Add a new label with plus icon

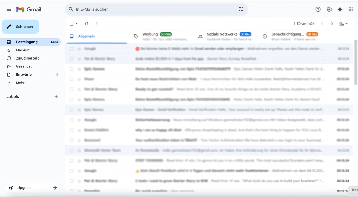[56, 97]
